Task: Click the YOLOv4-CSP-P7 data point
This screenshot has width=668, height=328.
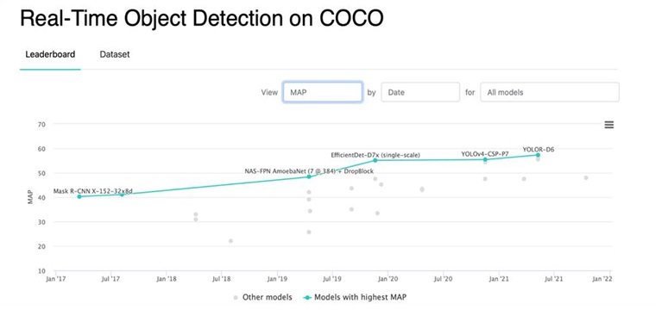Action: tap(485, 159)
